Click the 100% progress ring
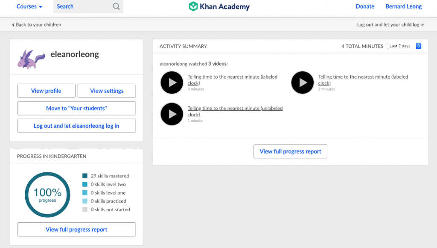This screenshot has width=437, height=248. click(47, 195)
